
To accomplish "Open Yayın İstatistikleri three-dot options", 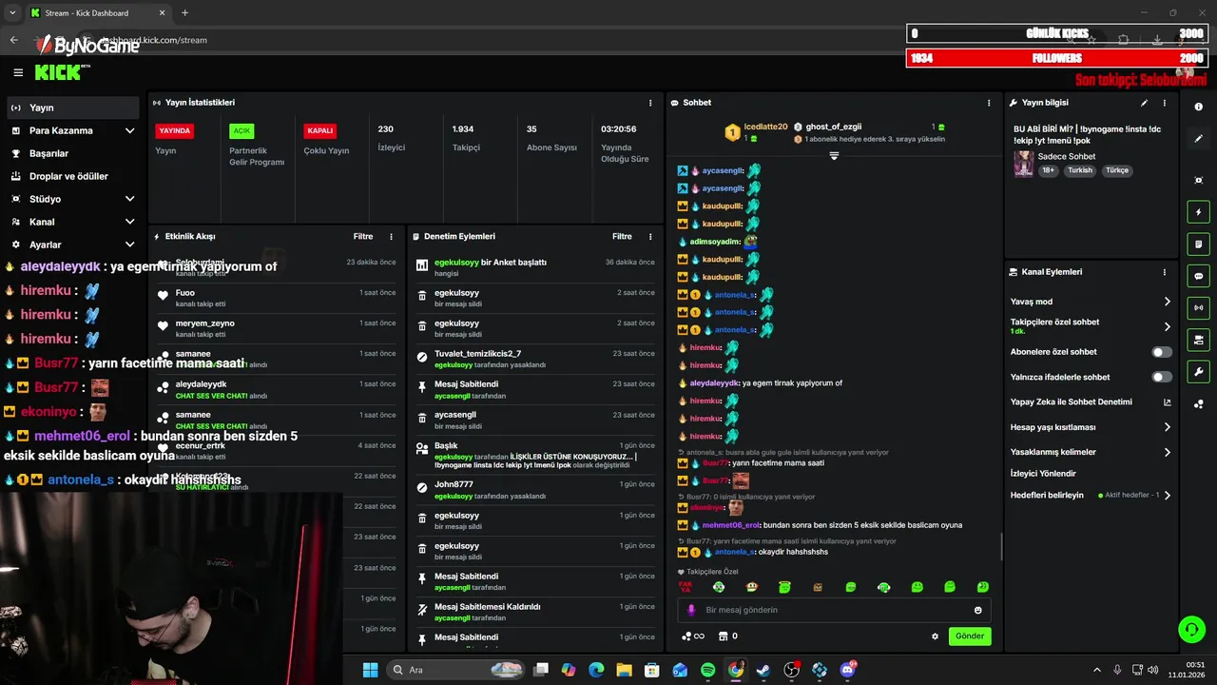I will [x=650, y=103].
